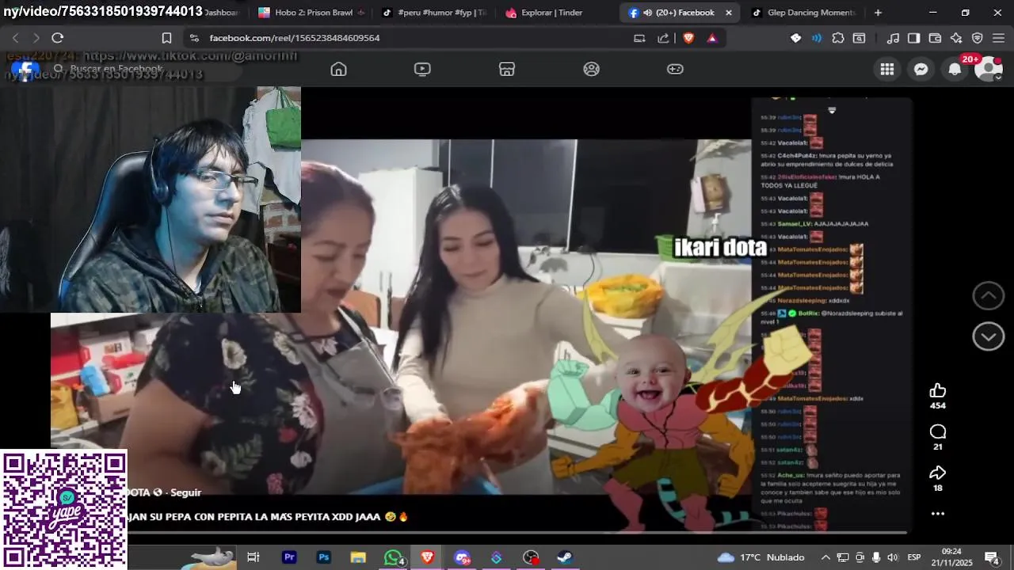Open the browser extensions puzzle icon
The height and width of the screenshot is (570, 1014).
pos(838,38)
